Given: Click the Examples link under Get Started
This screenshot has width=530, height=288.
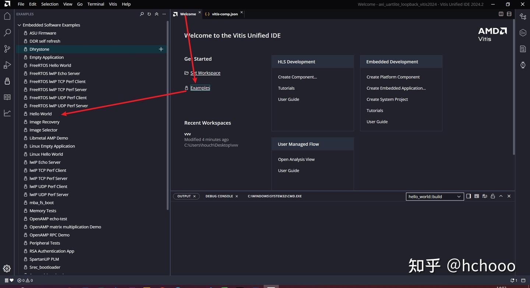Looking at the screenshot, I should [x=200, y=88].
